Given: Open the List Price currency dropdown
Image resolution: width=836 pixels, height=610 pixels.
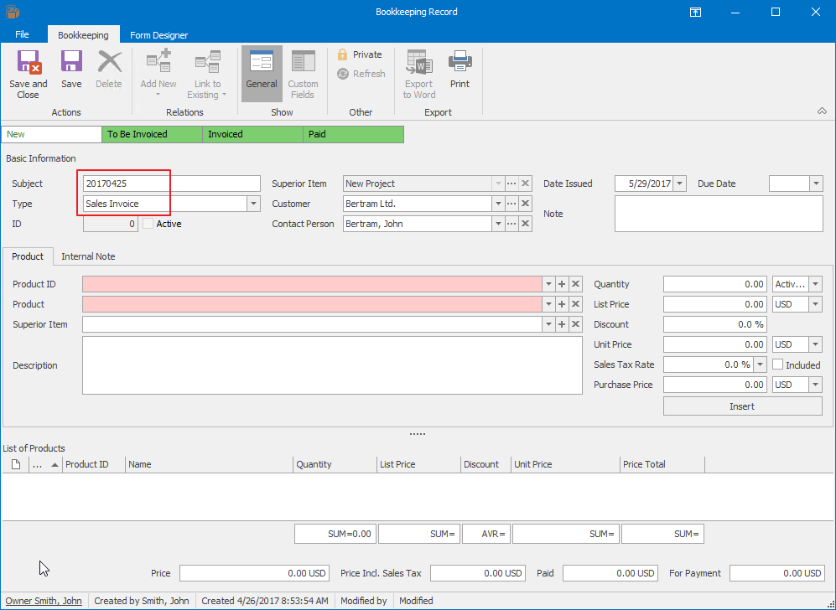Looking at the screenshot, I should pyautogui.click(x=815, y=304).
